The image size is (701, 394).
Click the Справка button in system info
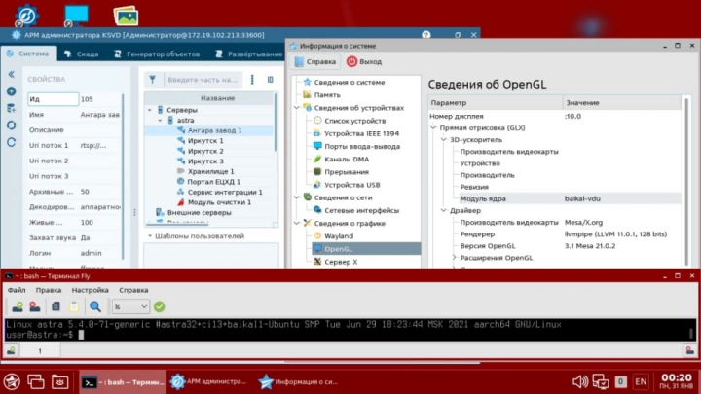[315, 61]
